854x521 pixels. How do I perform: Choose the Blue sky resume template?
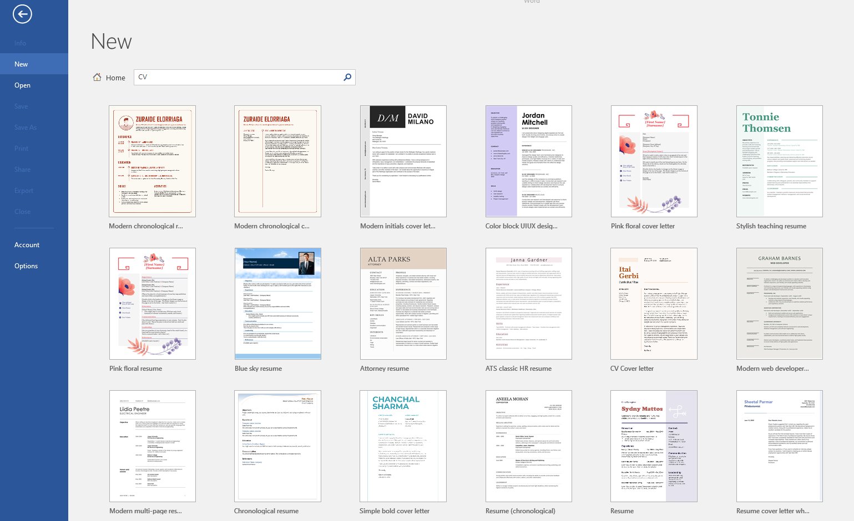277,304
